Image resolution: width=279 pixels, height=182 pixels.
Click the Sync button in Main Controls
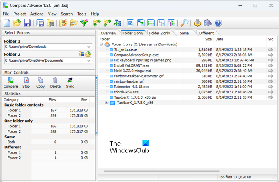pyautogui.click(x=70, y=83)
